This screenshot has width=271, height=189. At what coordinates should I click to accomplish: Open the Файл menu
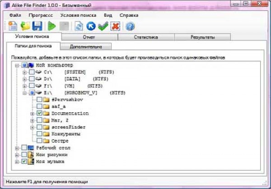coord(15,15)
